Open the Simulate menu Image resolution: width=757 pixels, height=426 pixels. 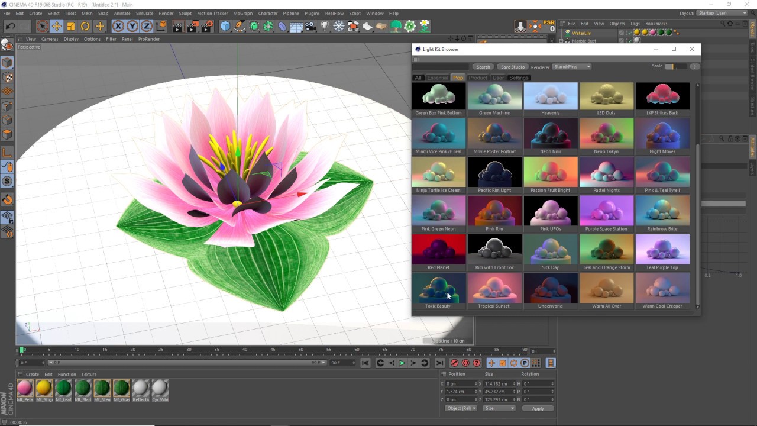144,13
